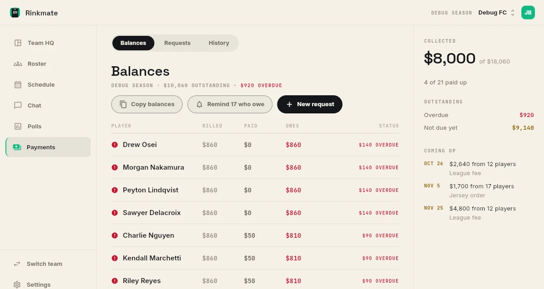Click overdue alert icon beside Kendall Marchetti

point(115,258)
